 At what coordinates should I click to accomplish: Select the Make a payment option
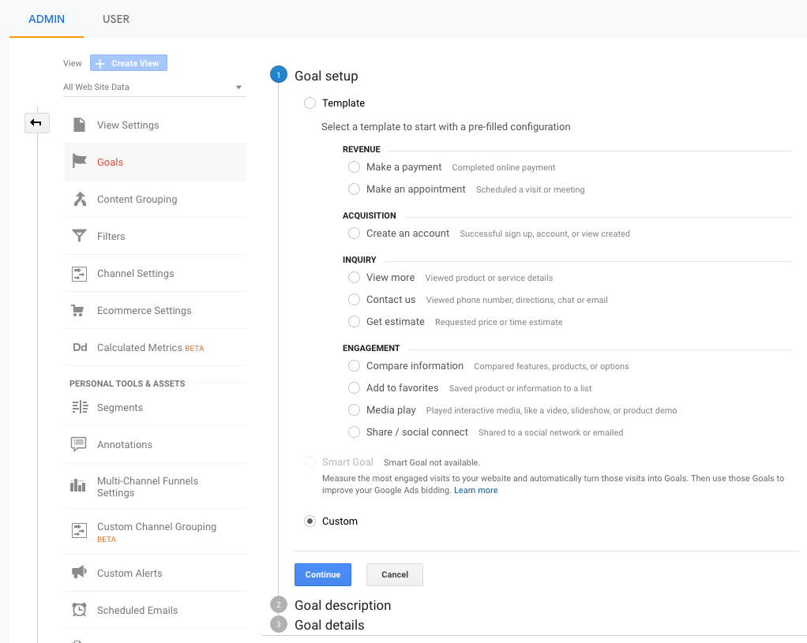click(354, 167)
